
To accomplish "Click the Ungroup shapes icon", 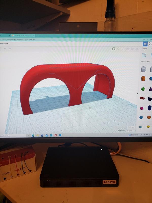I will coord(128,49).
